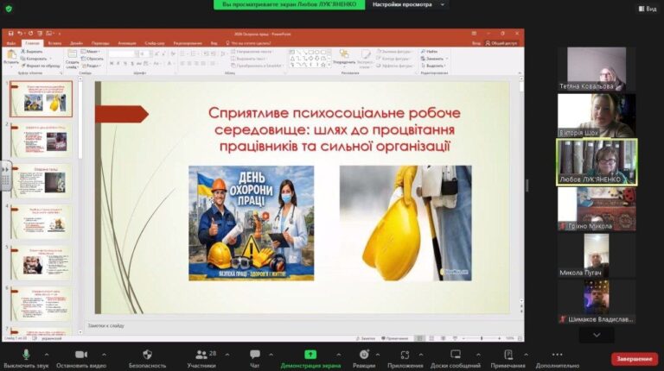
Task: Open the Чат chat panel
Action: pos(255,355)
